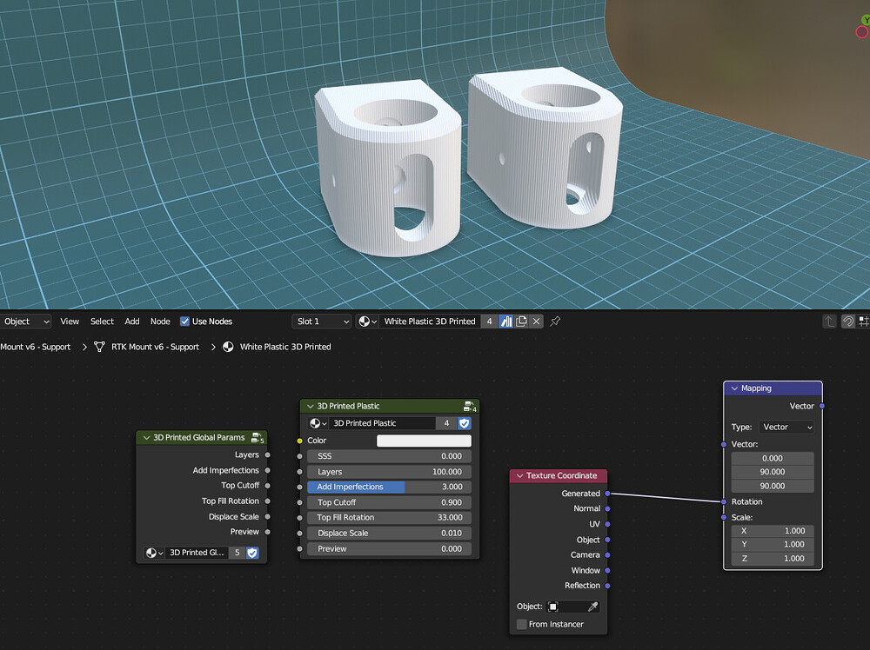Open the Slot 1 dropdown
This screenshot has width=870, height=650.
click(x=321, y=321)
